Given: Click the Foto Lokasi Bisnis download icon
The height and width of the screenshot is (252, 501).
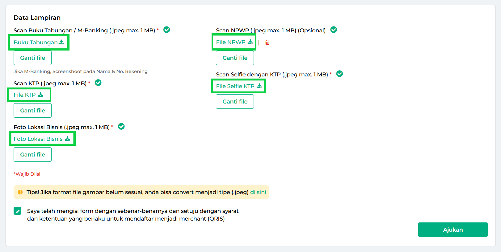Looking at the screenshot, I should click(67, 139).
